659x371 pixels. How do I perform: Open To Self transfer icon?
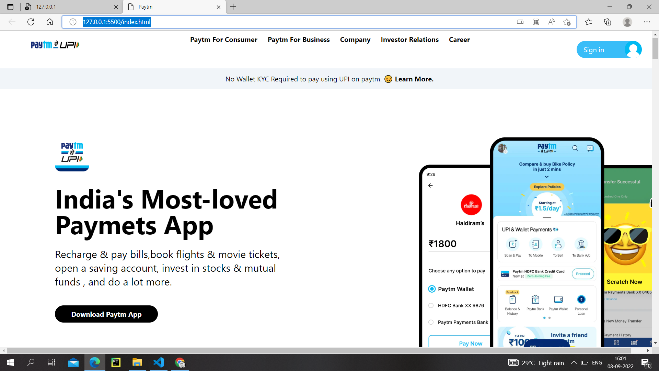[558, 244]
